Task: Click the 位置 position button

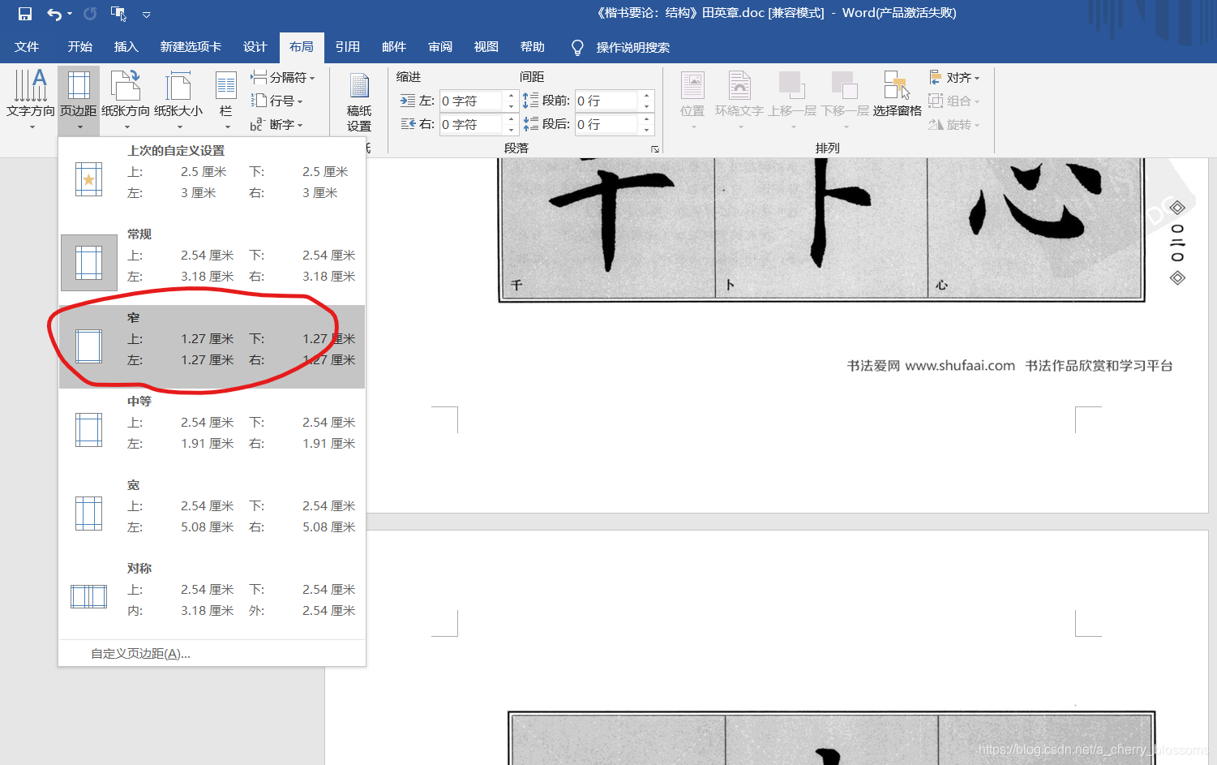Action: (692, 101)
